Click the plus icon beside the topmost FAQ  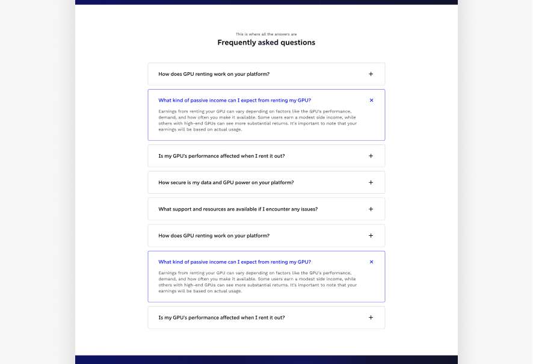pos(371,74)
